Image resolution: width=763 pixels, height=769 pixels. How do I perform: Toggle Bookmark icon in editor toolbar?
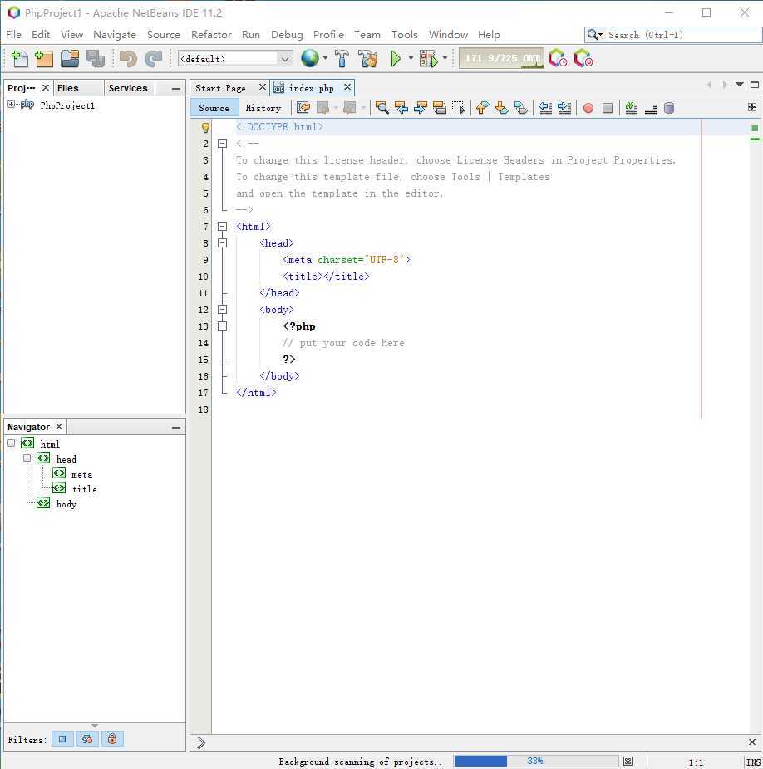point(520,108)
